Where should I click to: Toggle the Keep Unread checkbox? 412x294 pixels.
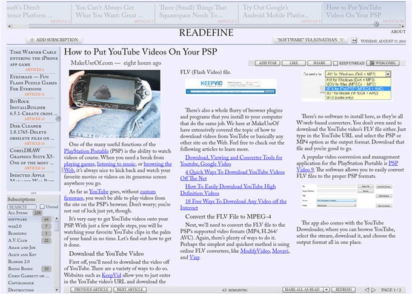[336, 63]
